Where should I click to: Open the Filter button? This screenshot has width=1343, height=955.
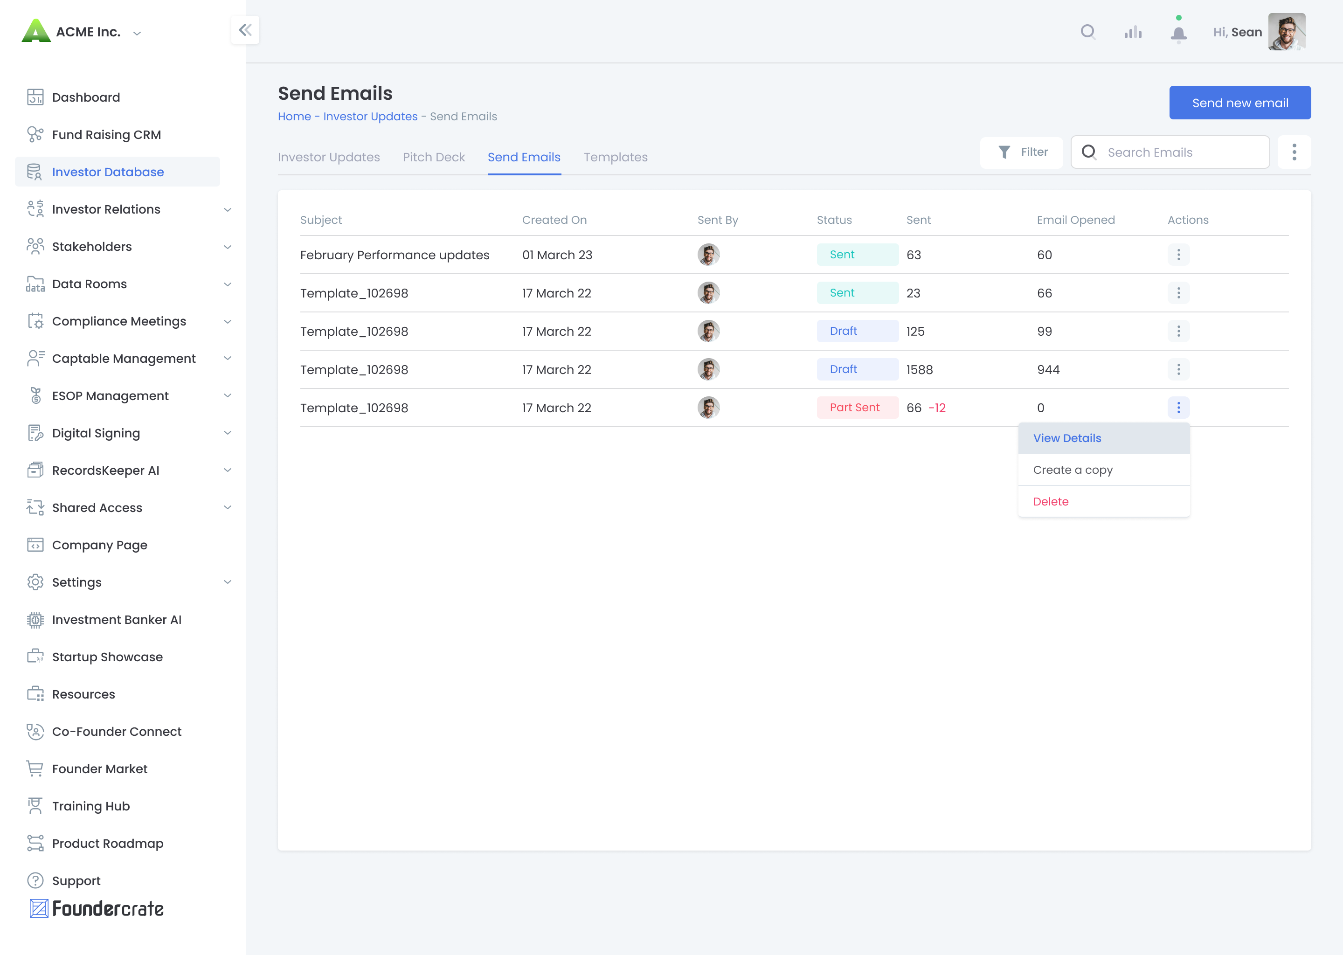point(1021,152)
